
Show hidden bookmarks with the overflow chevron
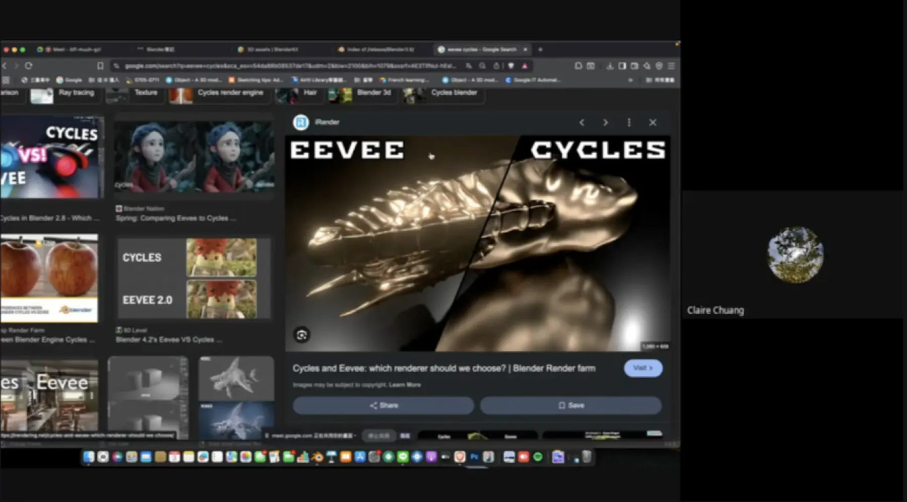[630, 80]
